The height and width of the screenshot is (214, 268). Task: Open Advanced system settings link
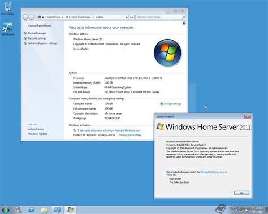click(x=42, y=43)
